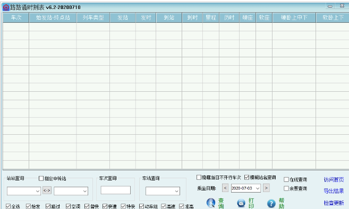Go to previous date with < button

tap(225, 188)
